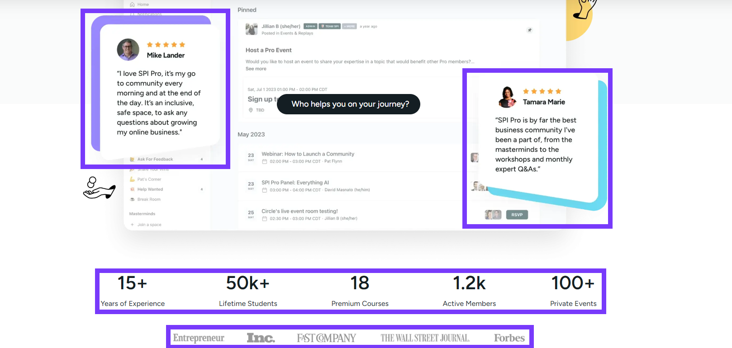Click the Pat's Corner emoji icon

[133, 179]
